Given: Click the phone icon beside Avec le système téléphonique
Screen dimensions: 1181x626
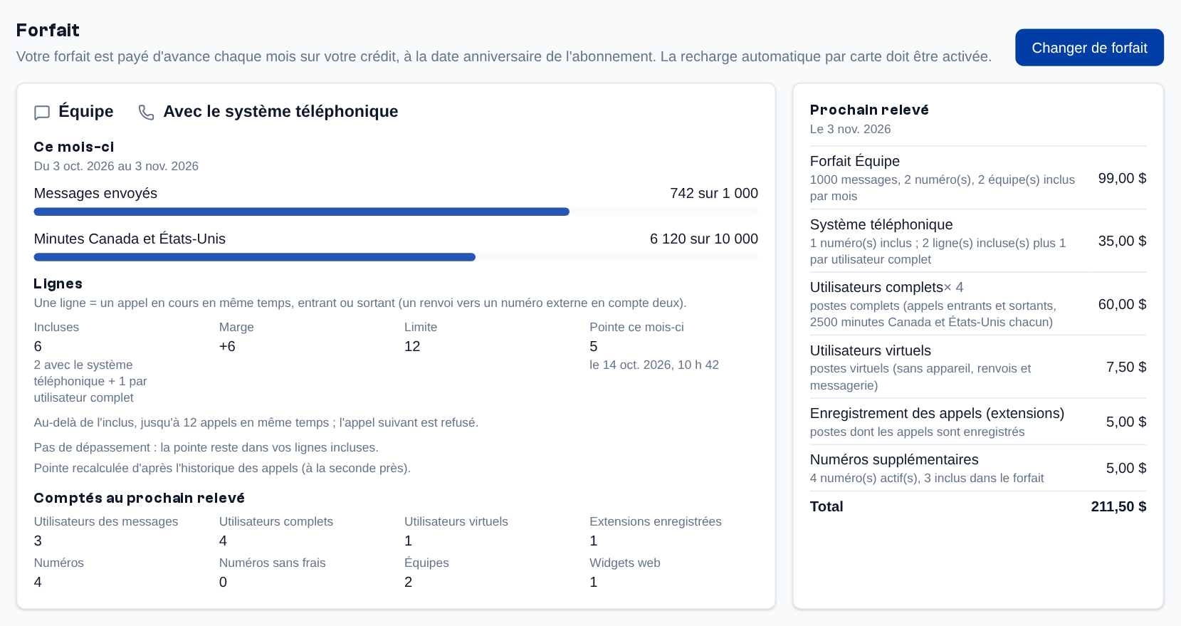Looking at the screenshot, I should point(146,113).
